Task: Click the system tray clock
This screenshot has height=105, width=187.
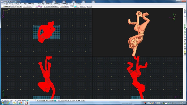Action: click(181, 103)
